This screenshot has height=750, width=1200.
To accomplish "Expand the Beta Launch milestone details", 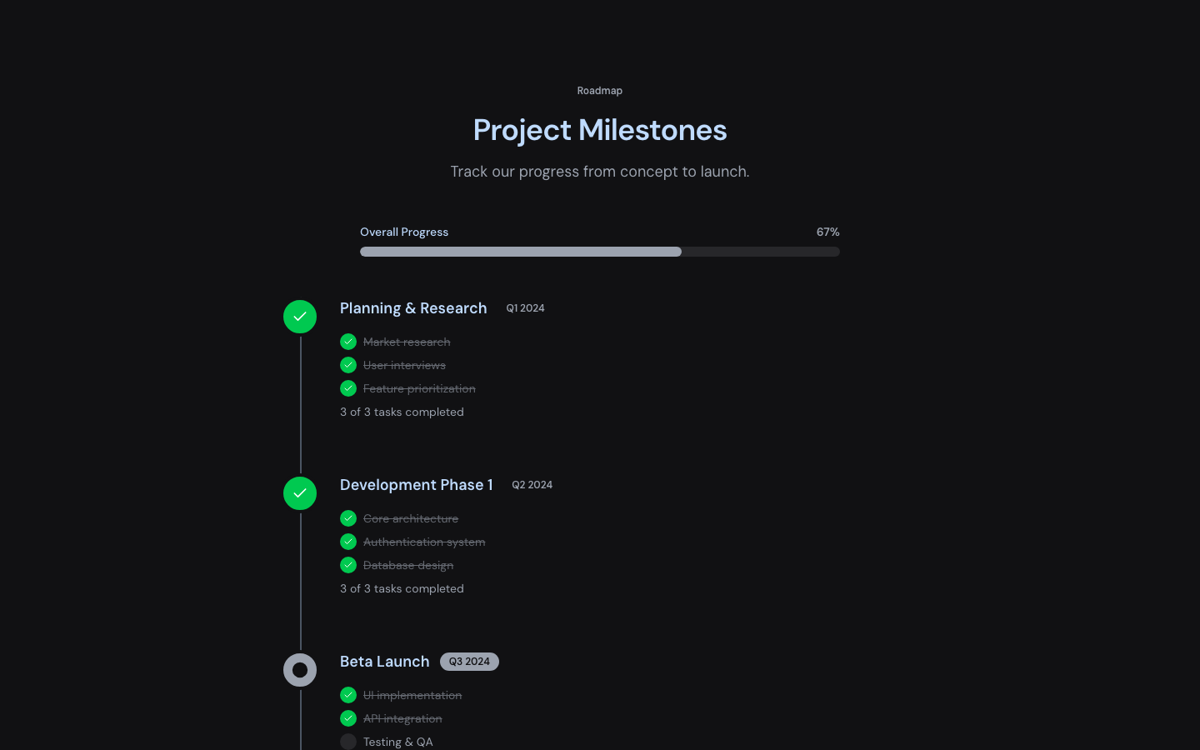I will click(384, 662).
